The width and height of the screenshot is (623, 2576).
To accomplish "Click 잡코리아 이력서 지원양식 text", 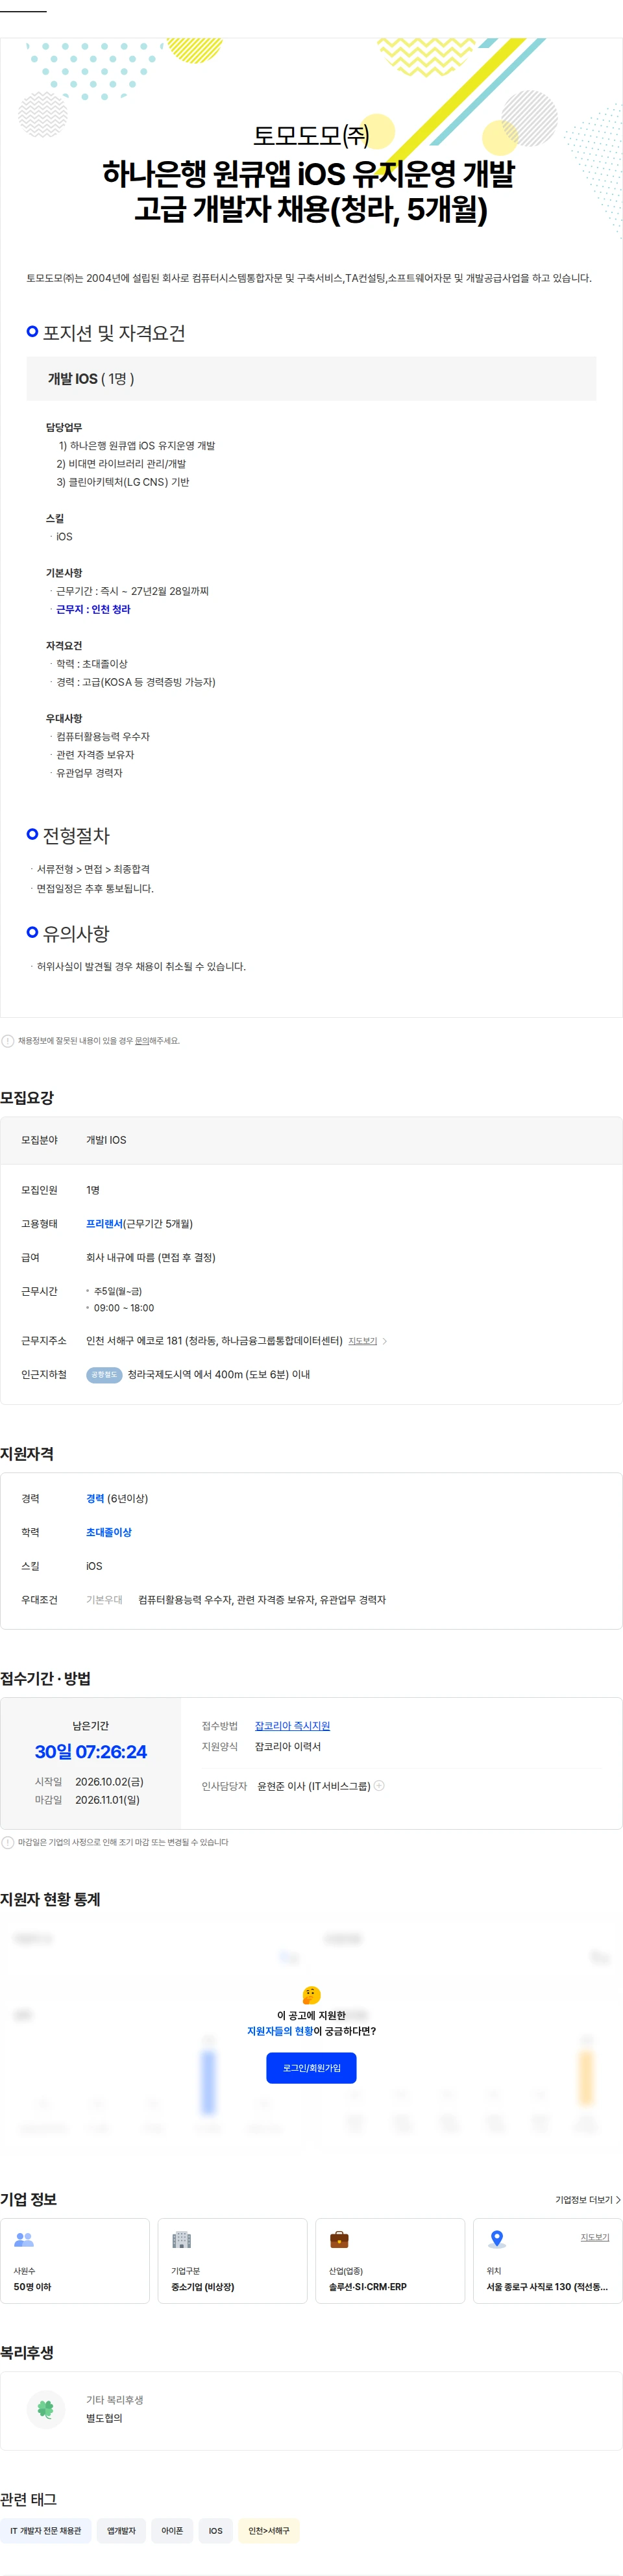I will (x=287, y=1747).
